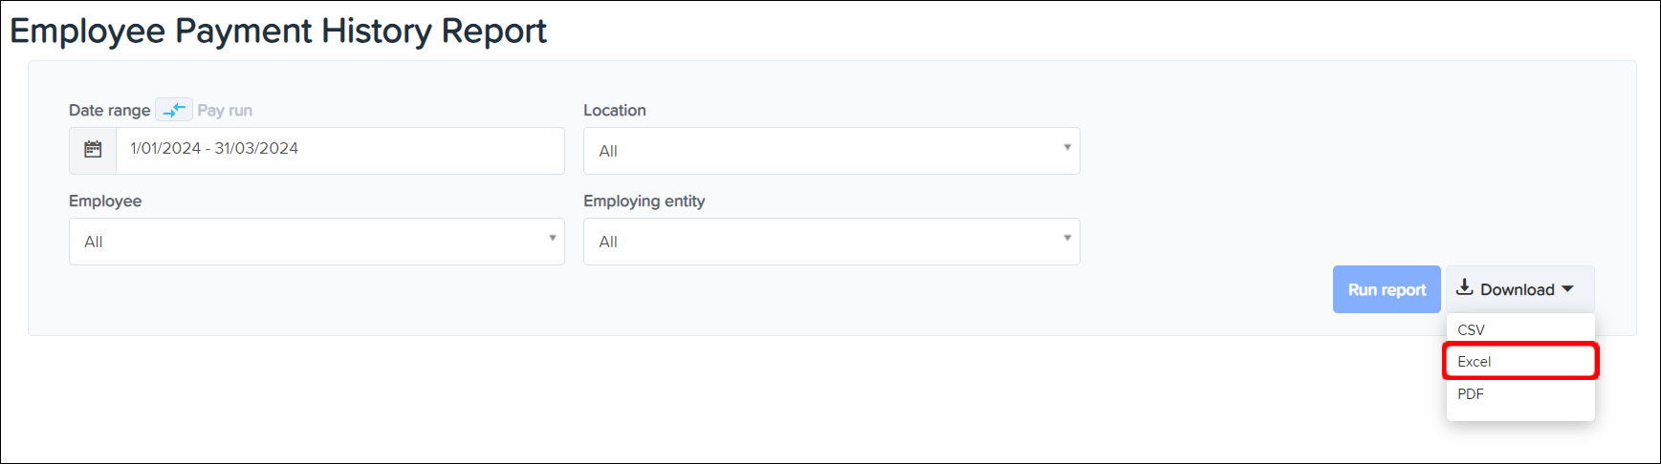Viewport: 1661px width, 464px height.
Task: Click the Employee field's small arrow
Action: click(x=552, y=239)
